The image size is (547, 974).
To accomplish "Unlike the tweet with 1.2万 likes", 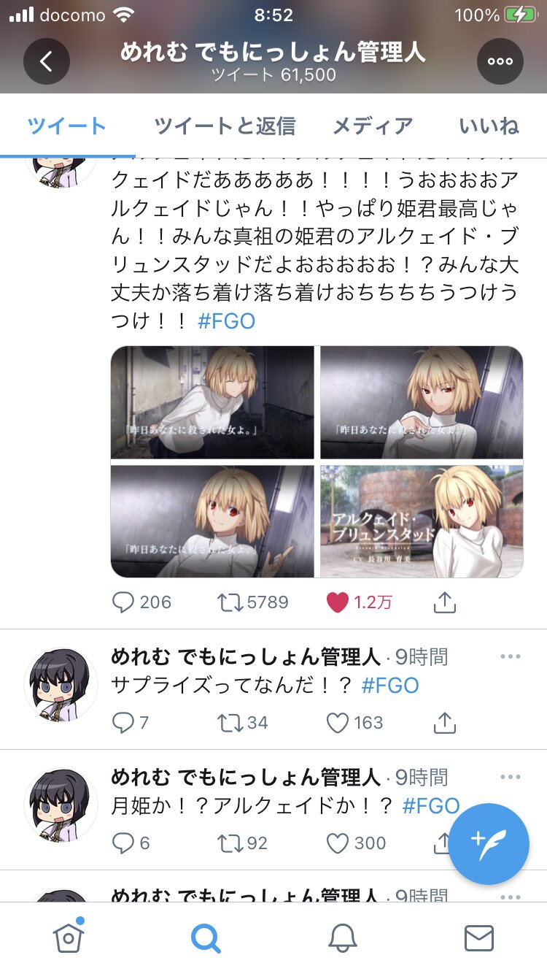I will pos(337,602).
